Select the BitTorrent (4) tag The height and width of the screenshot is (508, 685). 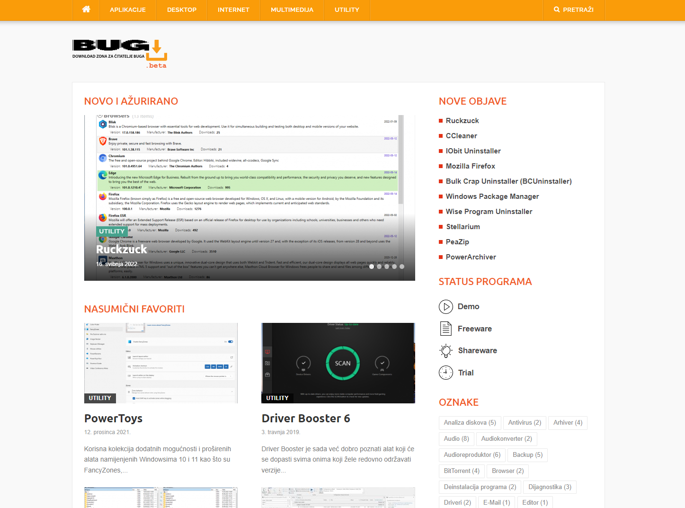[462, 471]
